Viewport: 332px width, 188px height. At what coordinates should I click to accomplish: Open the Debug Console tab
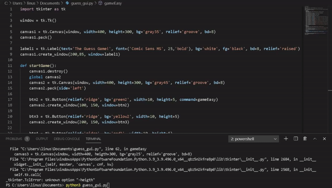pyautogui.click(x=67, y=139)
